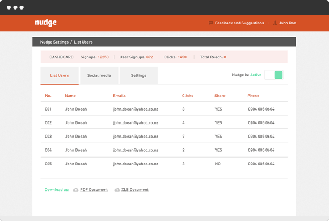Sort by the Share column header
329x221 pixels.
220,96
